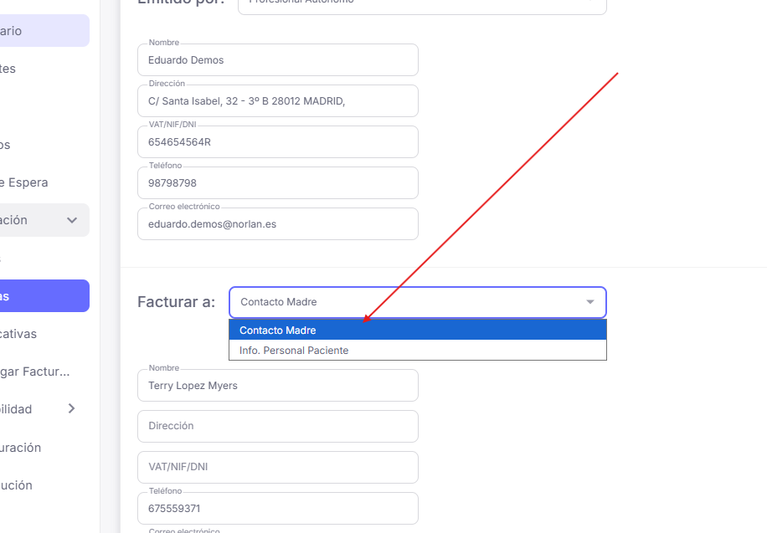
Task: Click the Nombre field containing Eduardo Demos
Action: click(x=277, y=60)
